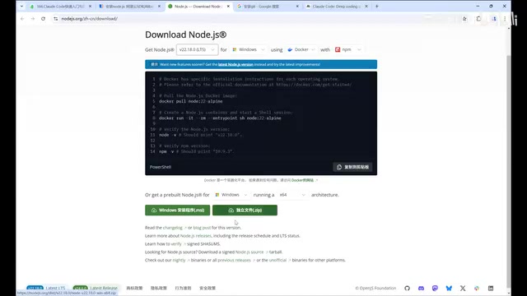Click the download icon on the .msi button
Viewport: 527px width, 296px height.
click(154, 210)
